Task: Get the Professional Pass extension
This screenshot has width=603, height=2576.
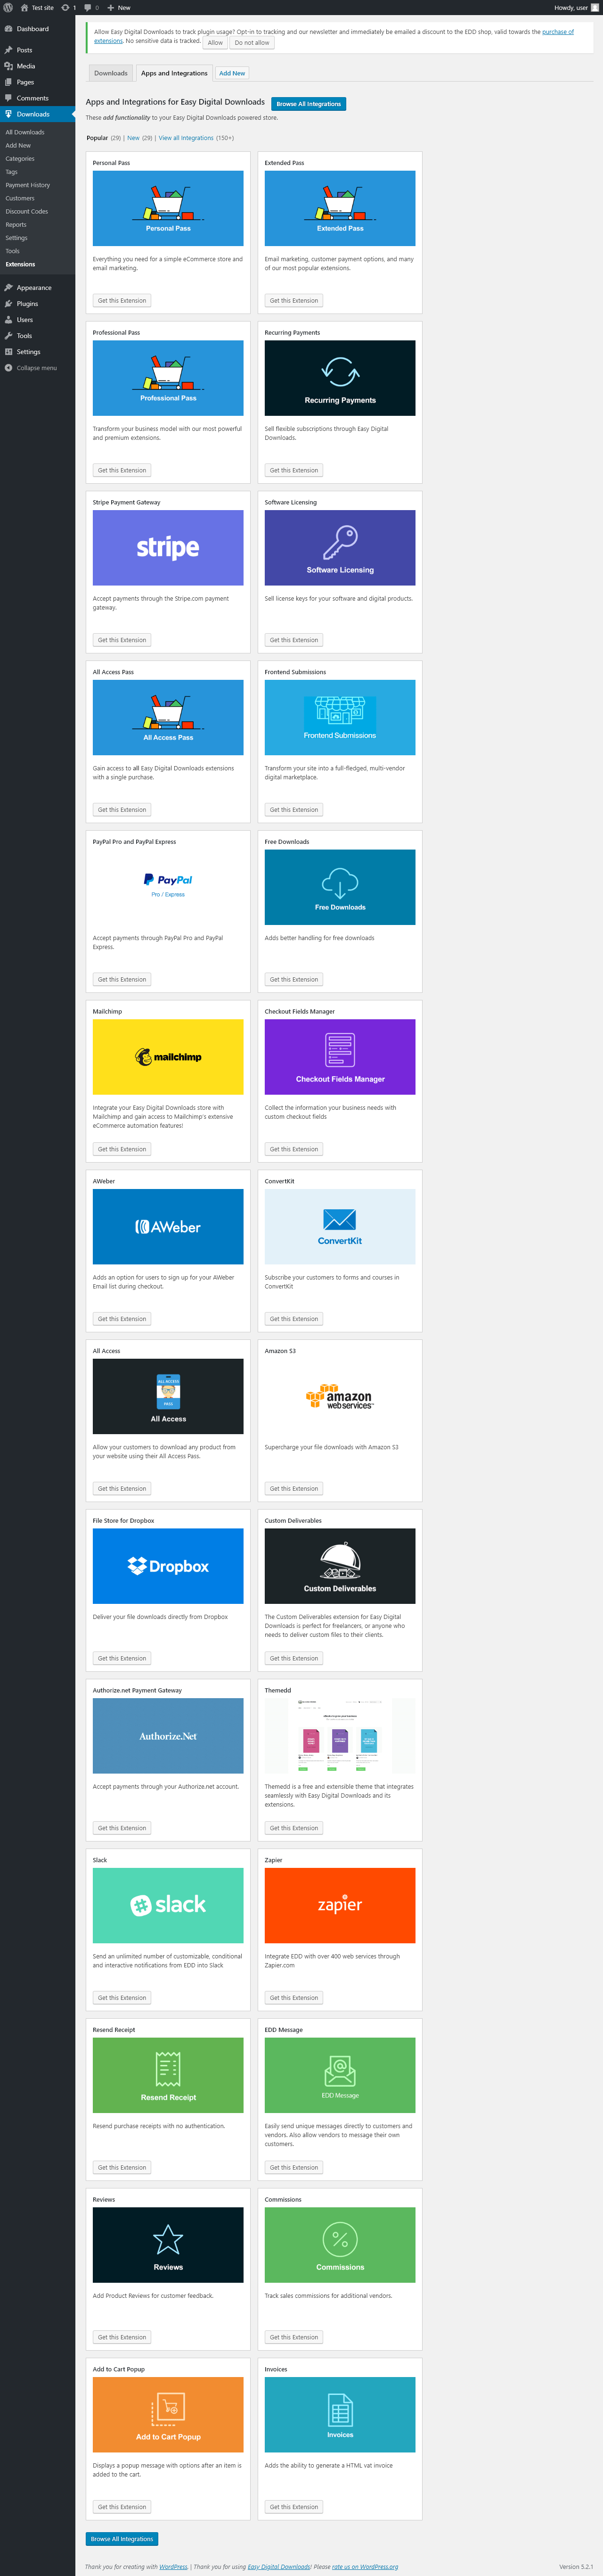Action: 122,470
